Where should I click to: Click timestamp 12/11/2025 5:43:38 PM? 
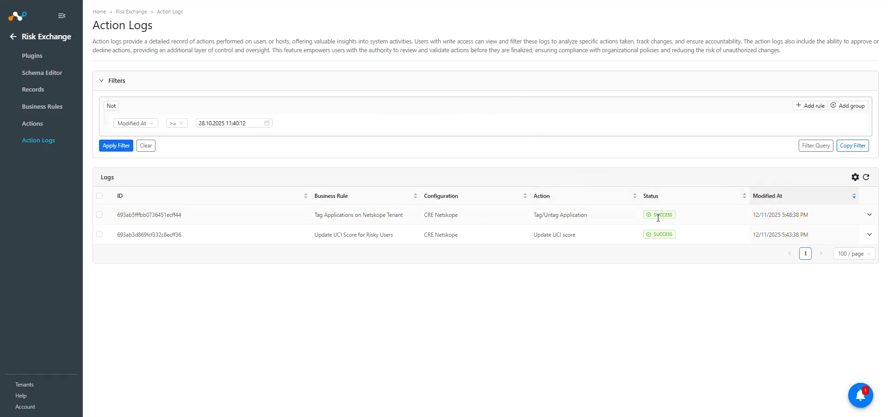[781, 235]
